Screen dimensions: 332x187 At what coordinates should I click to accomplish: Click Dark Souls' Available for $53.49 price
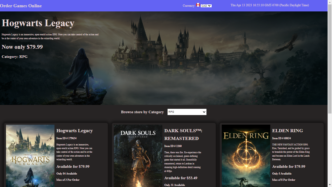(181, 178)
